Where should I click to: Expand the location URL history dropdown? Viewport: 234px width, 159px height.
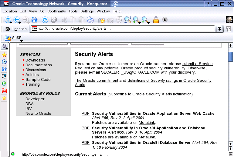coord(219,29)
